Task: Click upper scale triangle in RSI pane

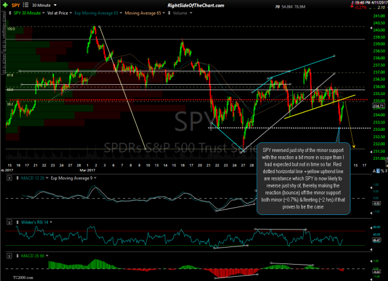Action: click(x=371, y=228)
